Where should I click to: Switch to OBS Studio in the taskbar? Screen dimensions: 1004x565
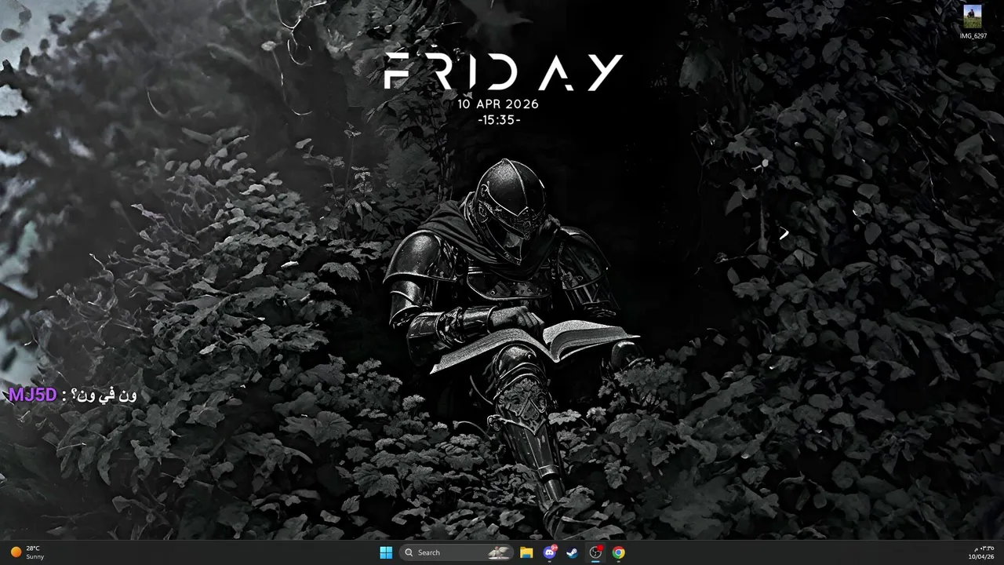(x=596, y=552)
